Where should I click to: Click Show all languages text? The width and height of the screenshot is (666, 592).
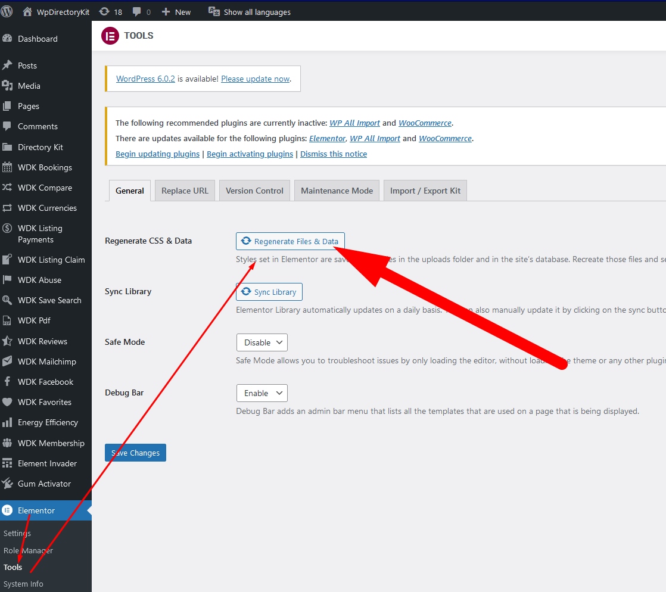257,12
